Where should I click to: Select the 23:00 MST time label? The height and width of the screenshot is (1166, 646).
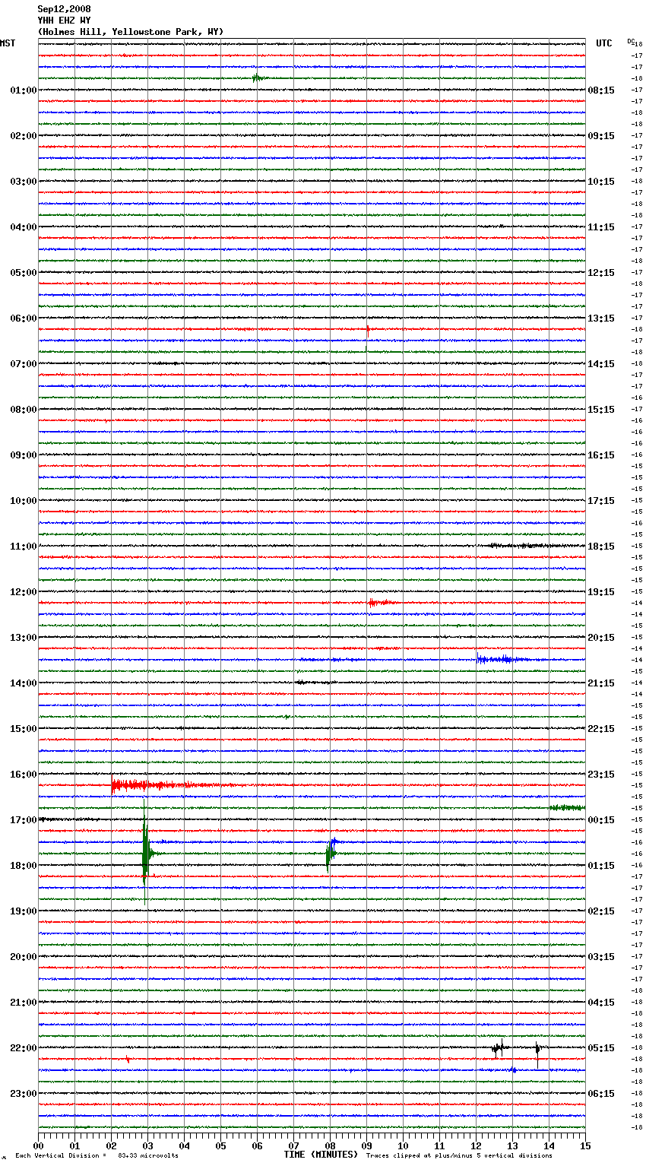click(24, 1094)
